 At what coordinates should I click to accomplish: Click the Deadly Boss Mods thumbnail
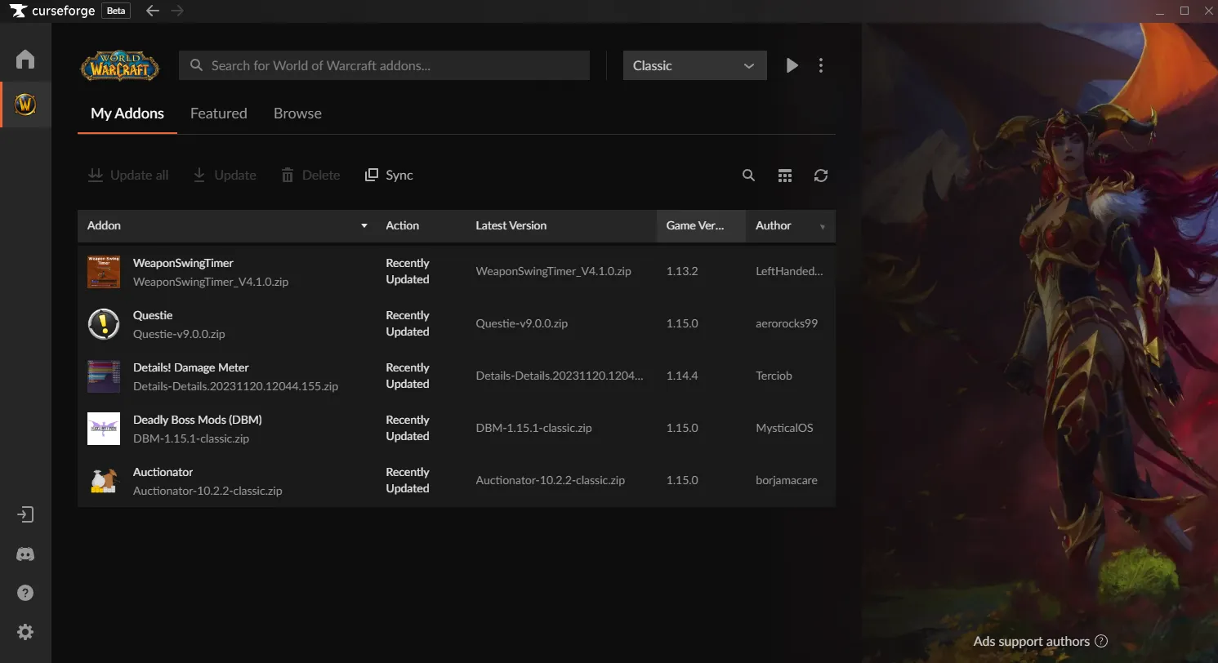[104, 428]
